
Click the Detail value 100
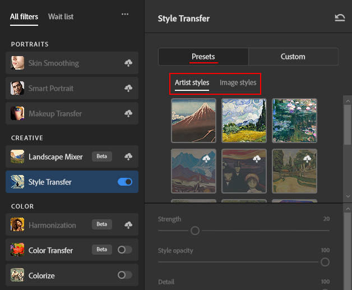pos(325,282)
